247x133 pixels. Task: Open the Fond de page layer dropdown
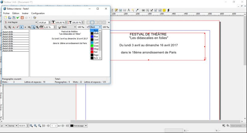pyautogui.click(x=78, y=126)
